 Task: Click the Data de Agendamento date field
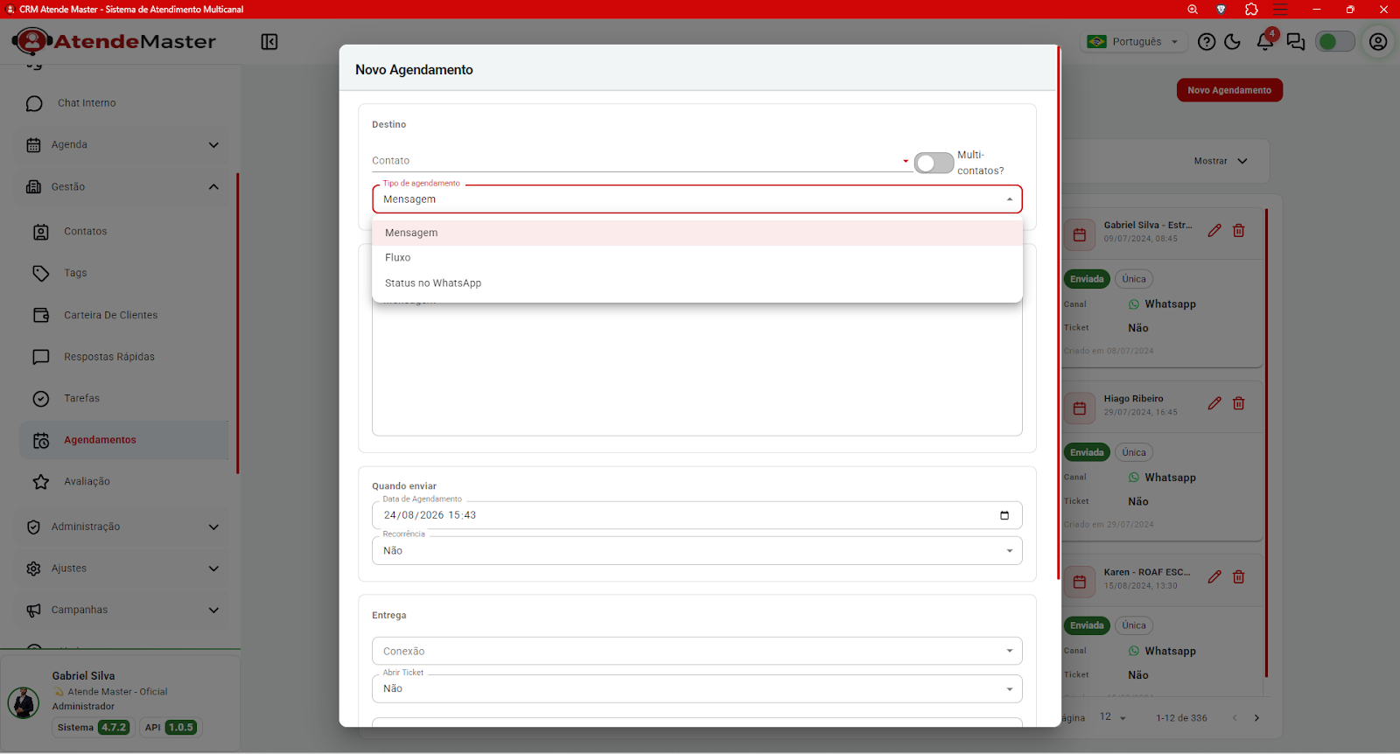click(697, 515)
